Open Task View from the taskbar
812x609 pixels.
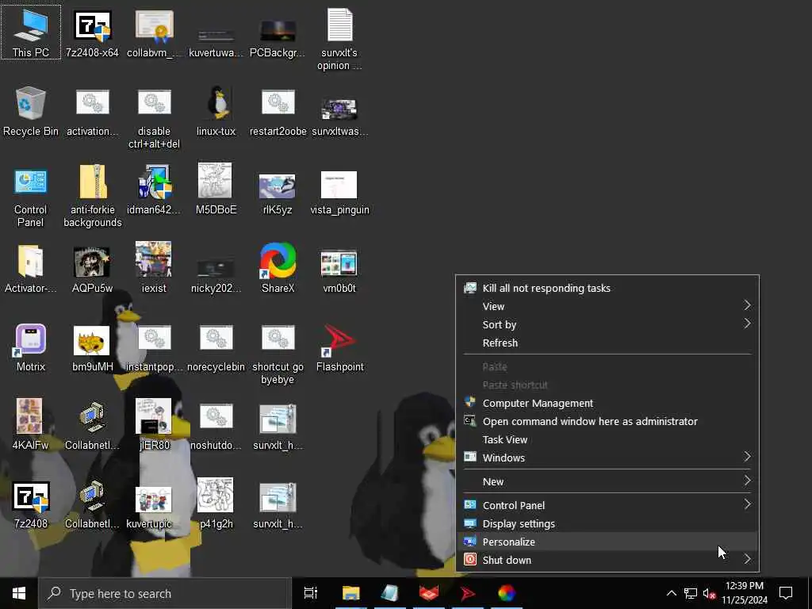(311, 593)
